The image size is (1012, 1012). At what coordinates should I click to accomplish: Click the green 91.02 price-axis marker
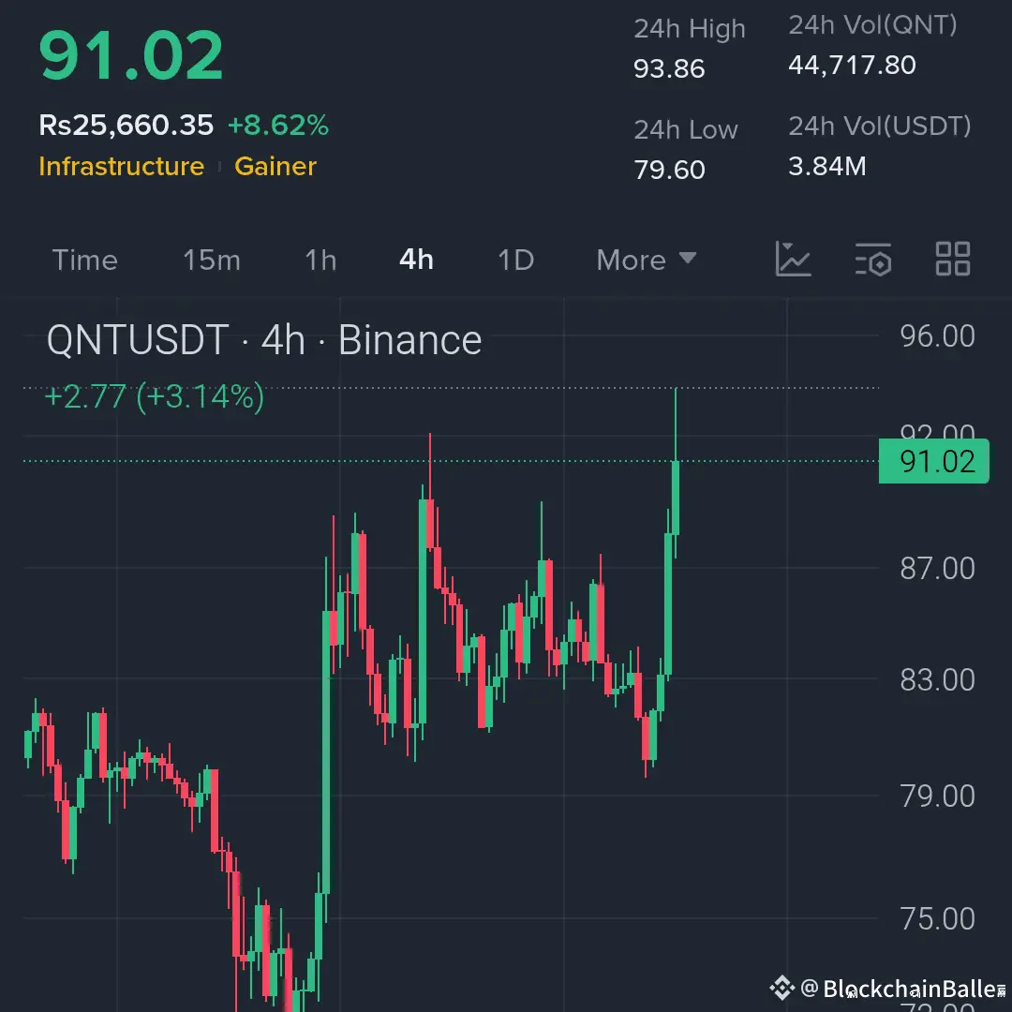934,461
